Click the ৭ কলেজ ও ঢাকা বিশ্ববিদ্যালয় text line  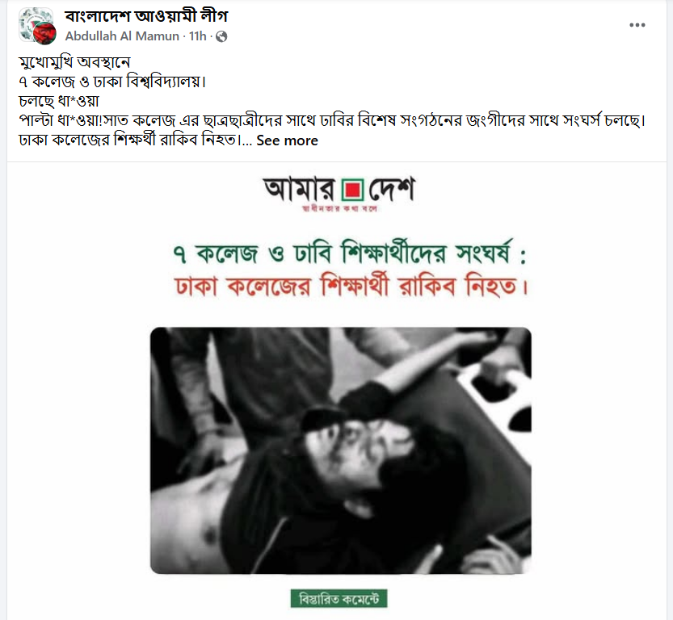point(112,82)
